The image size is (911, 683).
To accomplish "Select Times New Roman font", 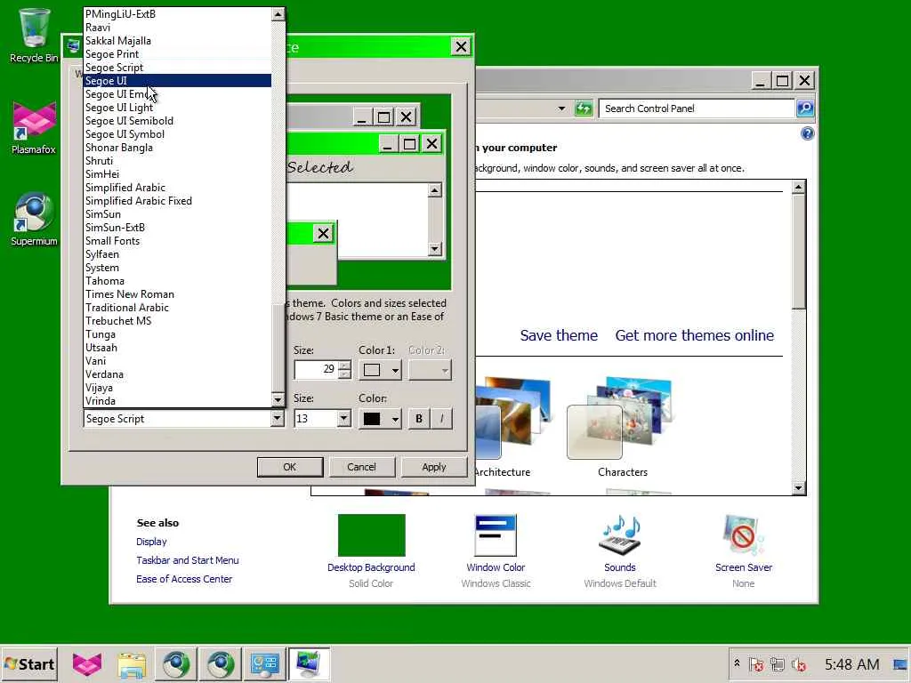I will click(177, 293).
